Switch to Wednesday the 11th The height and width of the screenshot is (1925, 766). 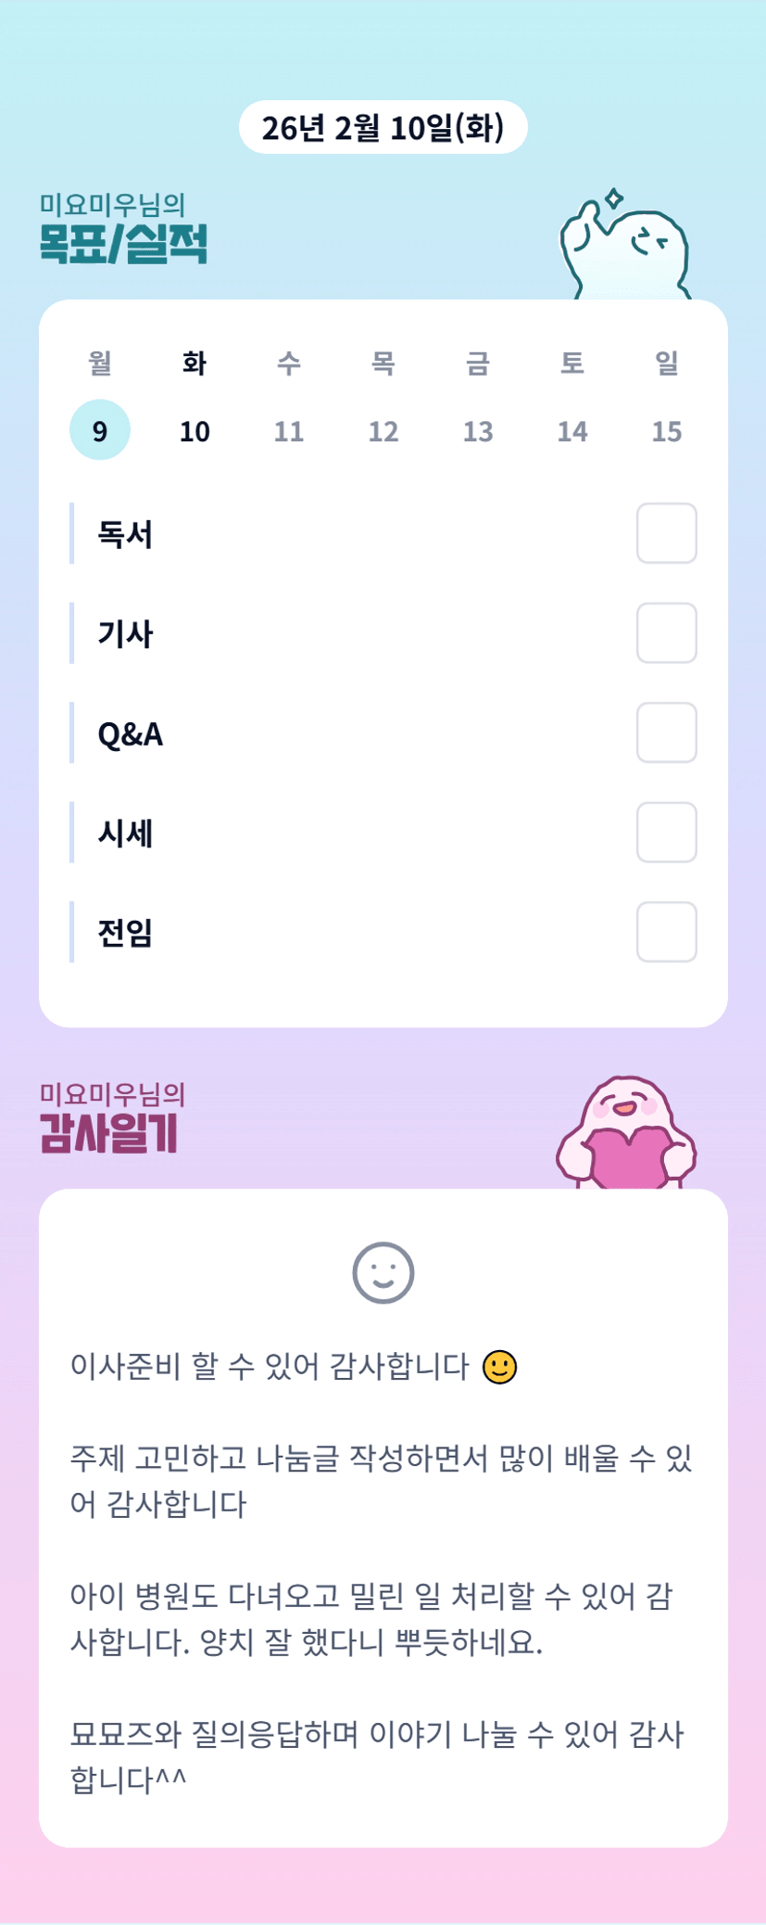click(x=289, y=430)
